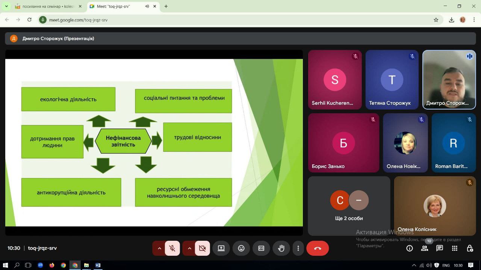Viewport: 481px width, 270px height.
Task: Show the participants people panel
Action: point(425,248)
